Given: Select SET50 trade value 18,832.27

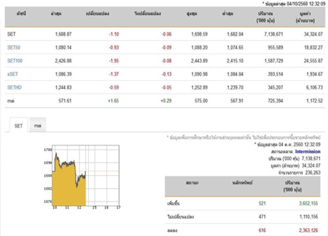Looking at the screenshot, I should (x=313, y=47).
